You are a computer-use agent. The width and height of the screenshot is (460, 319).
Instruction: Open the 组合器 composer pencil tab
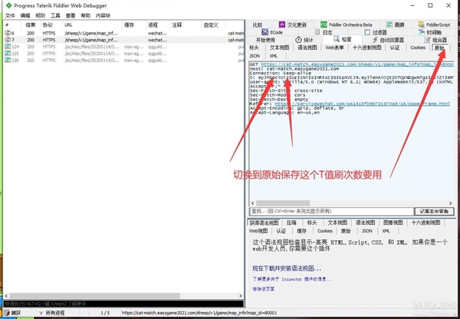pyautogui.click(x=427, y=40)
